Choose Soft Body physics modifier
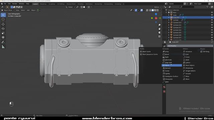This screenshot has height=120, width=214. (x=206, y=52)
